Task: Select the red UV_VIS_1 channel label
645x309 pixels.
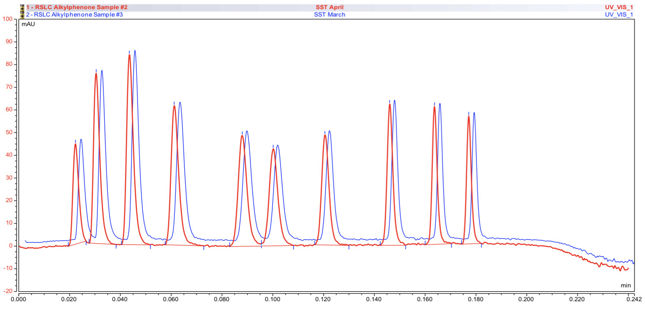Action: tap(619, 7)
